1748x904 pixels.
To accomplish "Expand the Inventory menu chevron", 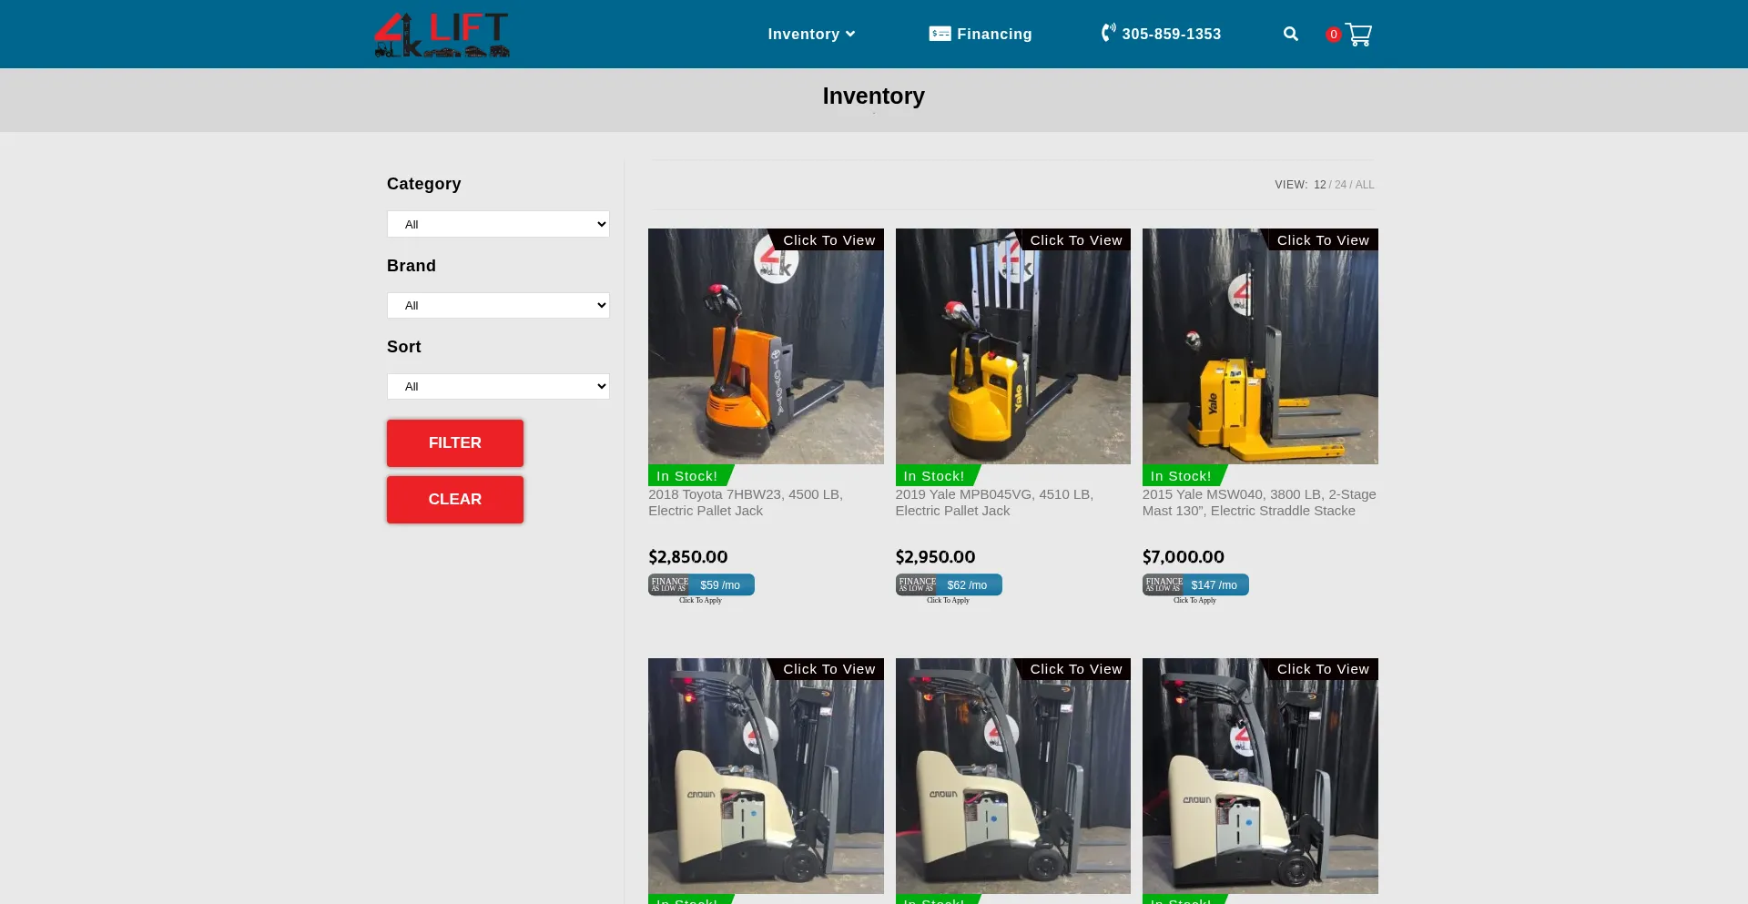I will [x=850, y=34].
